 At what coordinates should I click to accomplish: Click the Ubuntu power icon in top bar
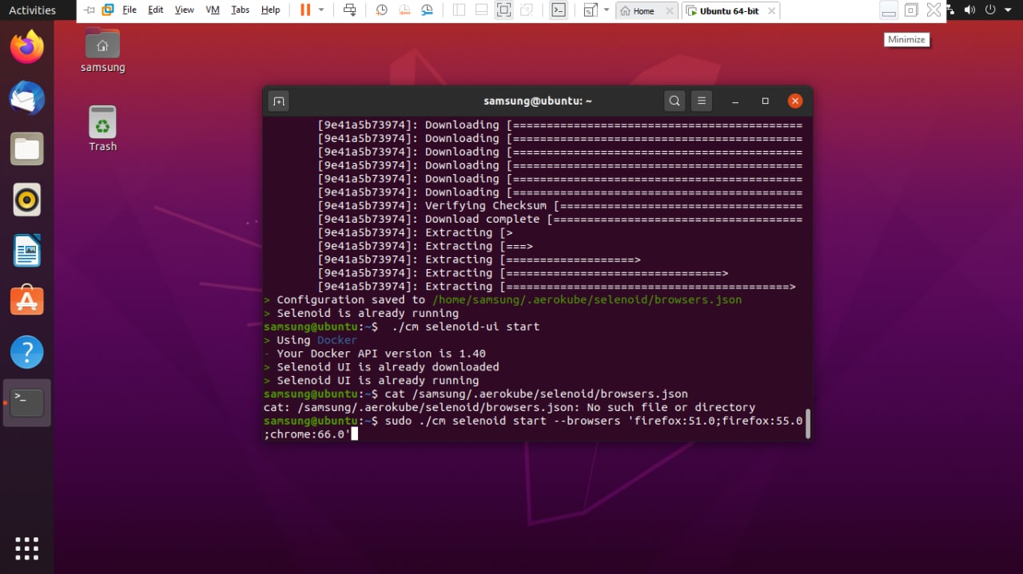991,10
